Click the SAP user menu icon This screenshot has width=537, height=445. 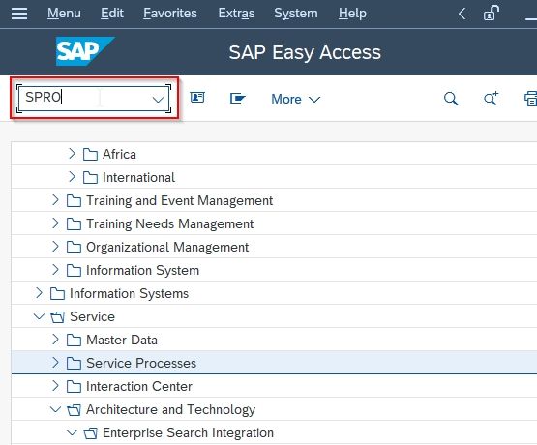pyautogui.click(x=197, y=98)
